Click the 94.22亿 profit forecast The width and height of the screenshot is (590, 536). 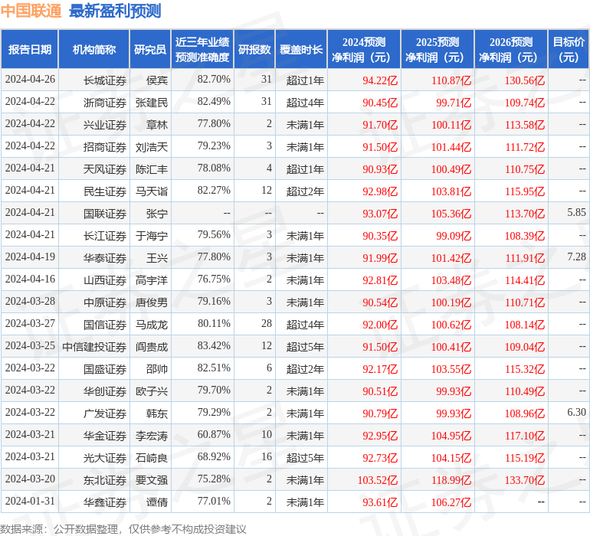[380, 80]
